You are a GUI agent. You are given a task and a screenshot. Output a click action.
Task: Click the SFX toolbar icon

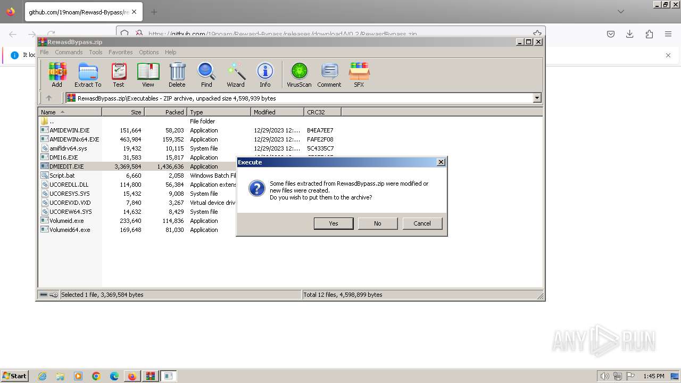tap(359, 74)
